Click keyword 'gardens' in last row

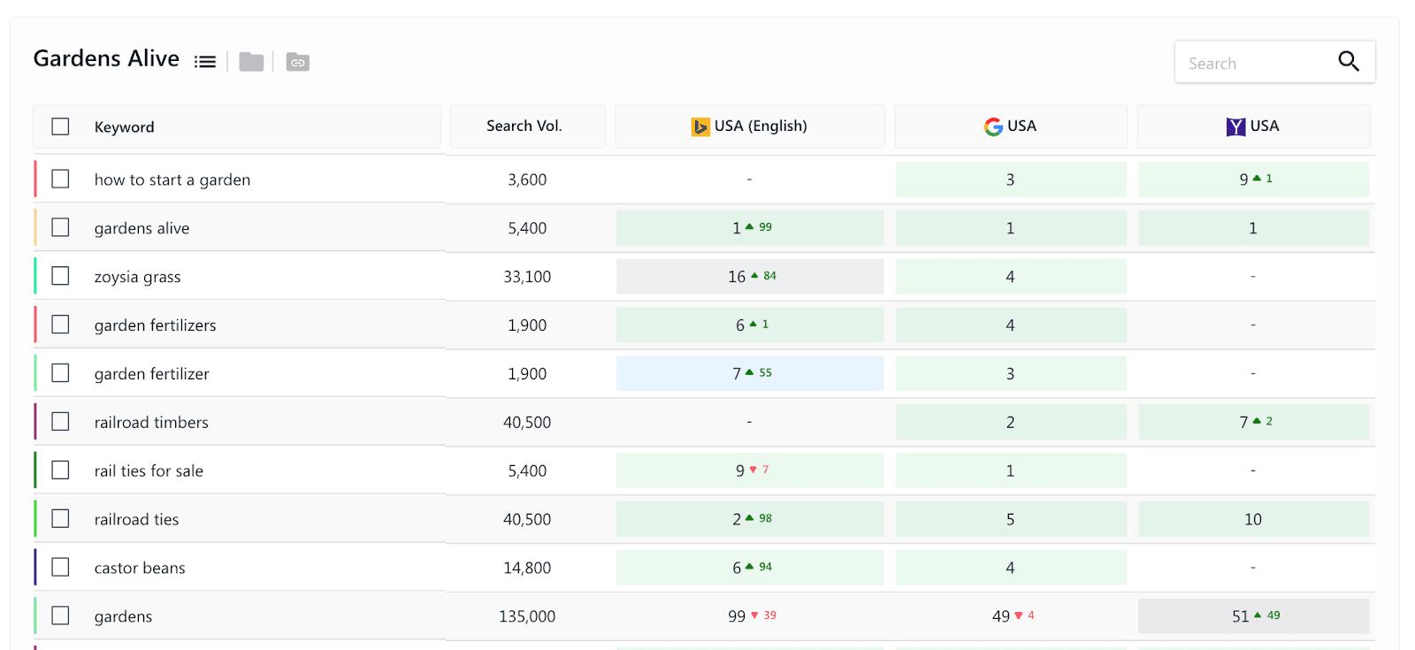pyautogui.click(x=123, y=617)
